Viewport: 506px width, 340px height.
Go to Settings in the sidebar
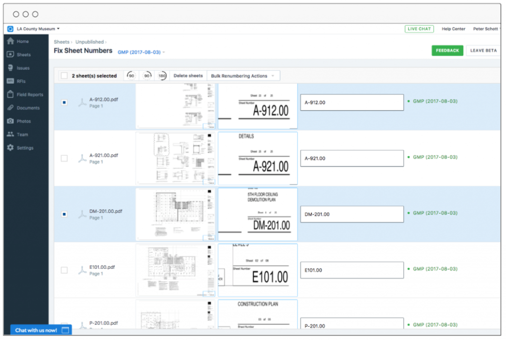[25, 148]
